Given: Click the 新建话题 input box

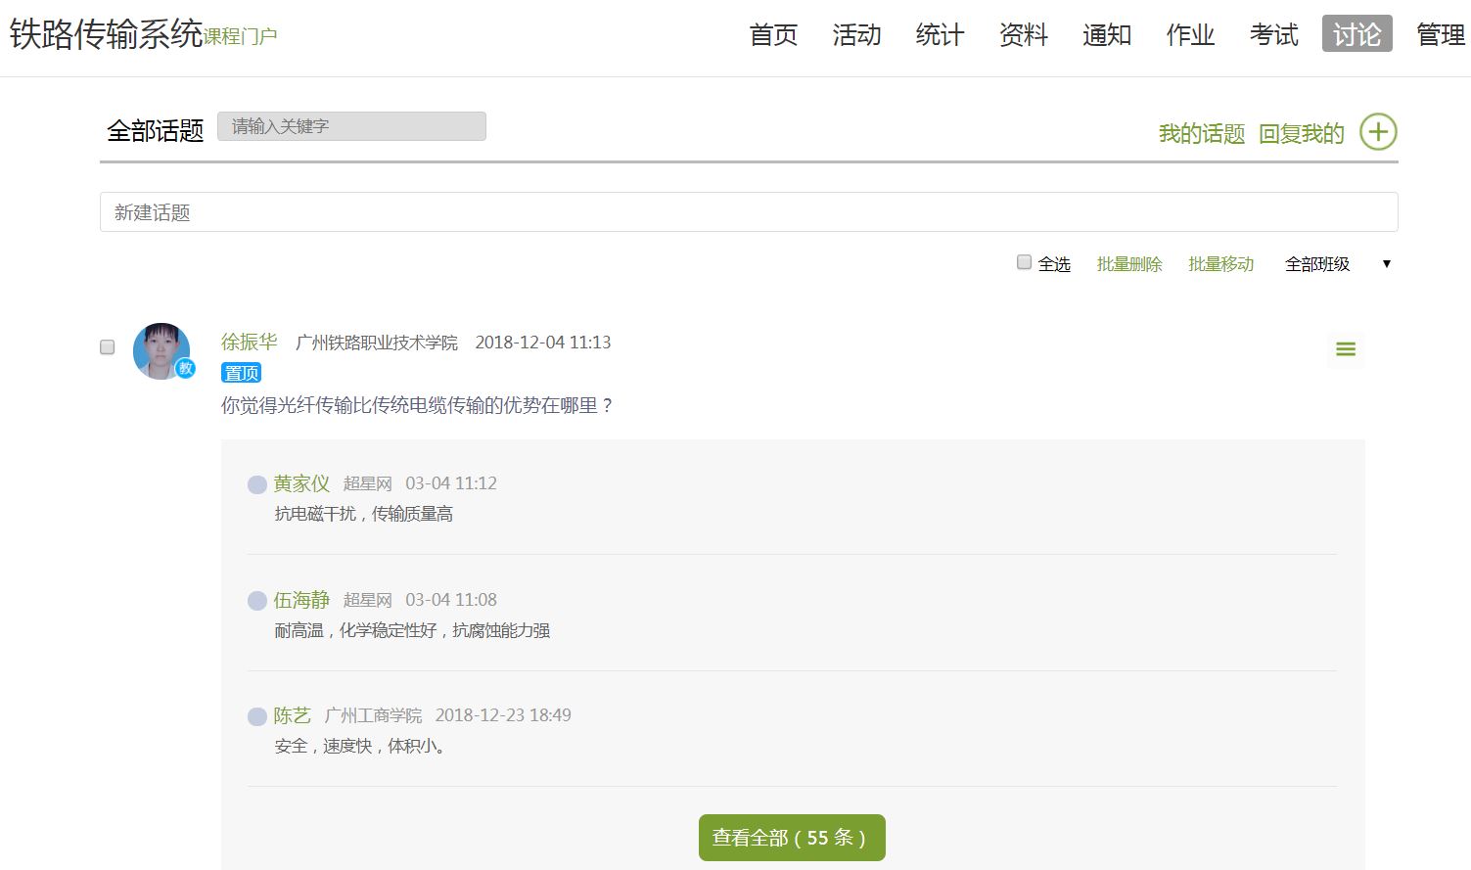Looking at the screenshot, I should click(x=749, y=212).
